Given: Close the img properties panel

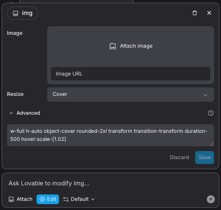Looking at the screenshot, I should [209, 13].
